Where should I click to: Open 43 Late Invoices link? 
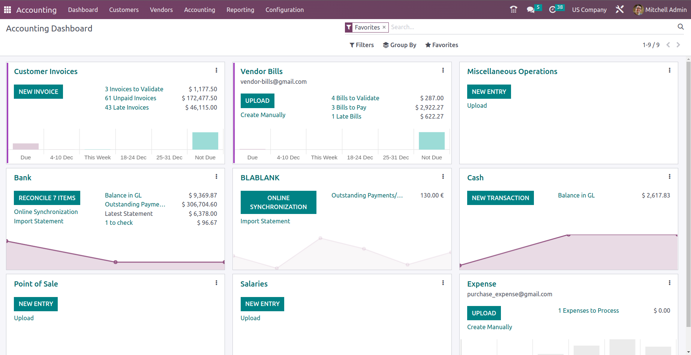(127, 107)
